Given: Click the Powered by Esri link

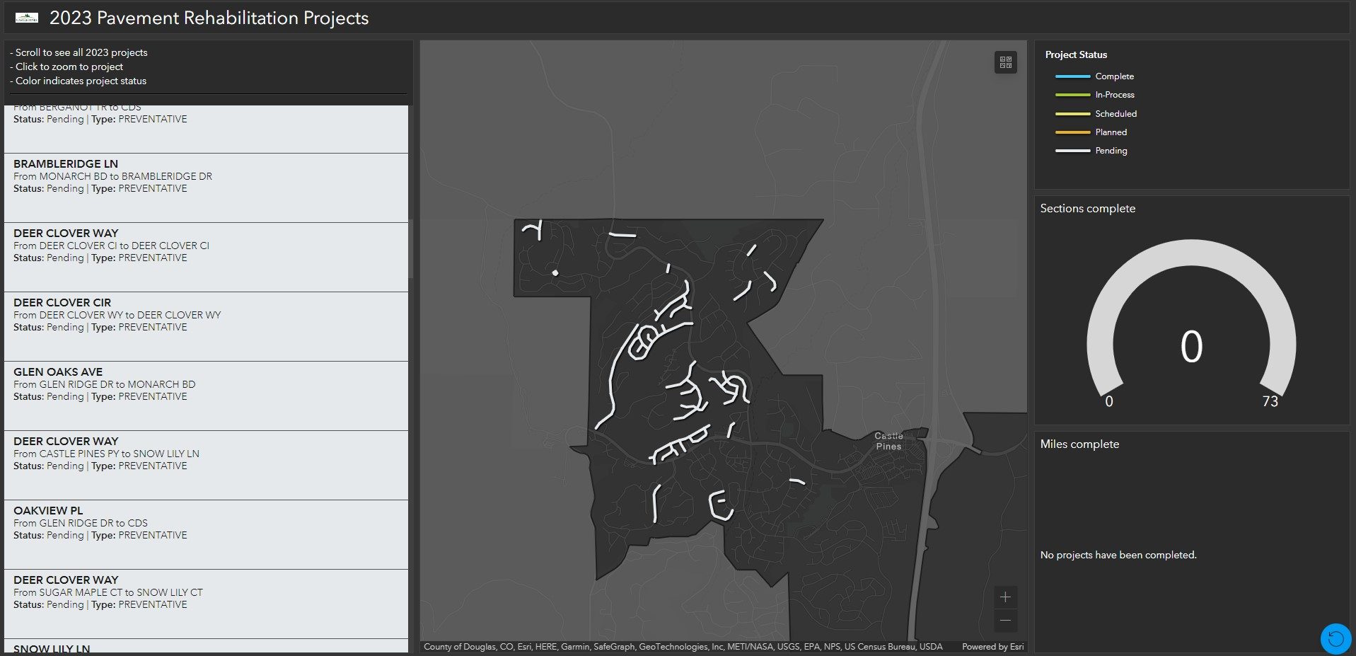Looking at the screenshot, I should point(992,647).
